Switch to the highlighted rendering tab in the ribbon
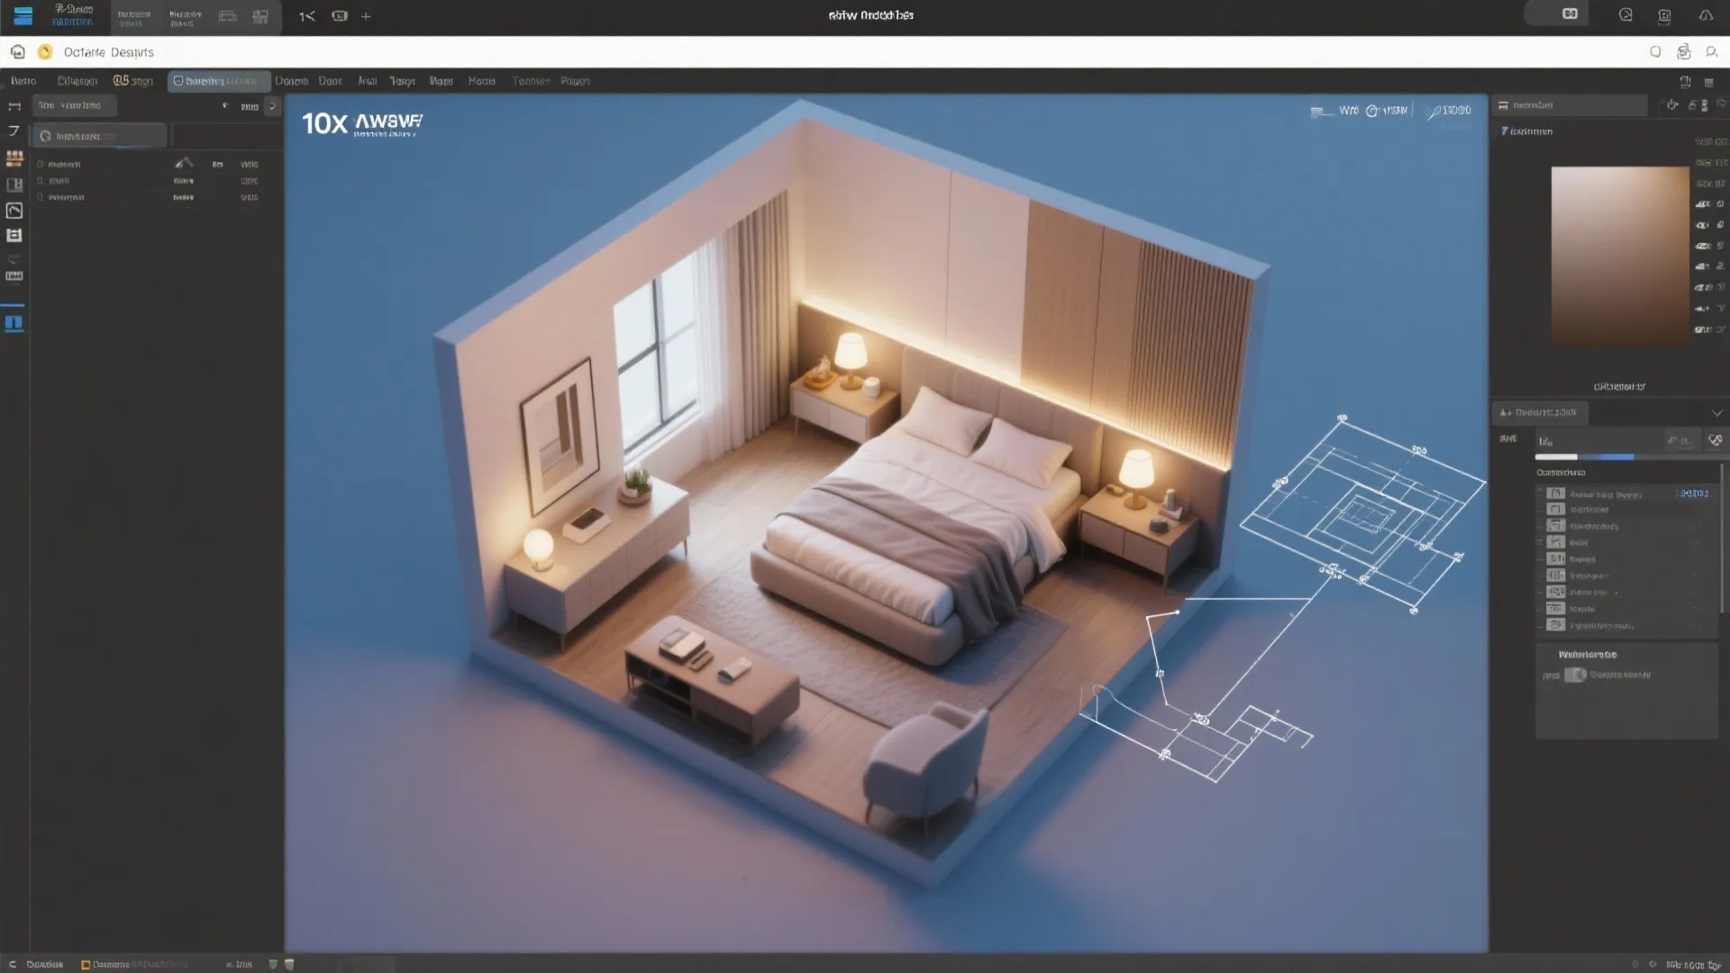Viewport: 1730px width, 973px height. 219,80
